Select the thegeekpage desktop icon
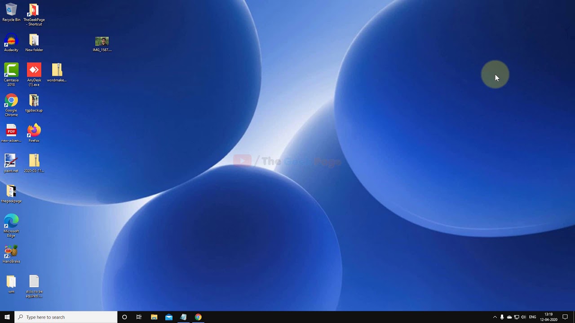The width and height of the screenshot is (575, 323). pos(11,194)
